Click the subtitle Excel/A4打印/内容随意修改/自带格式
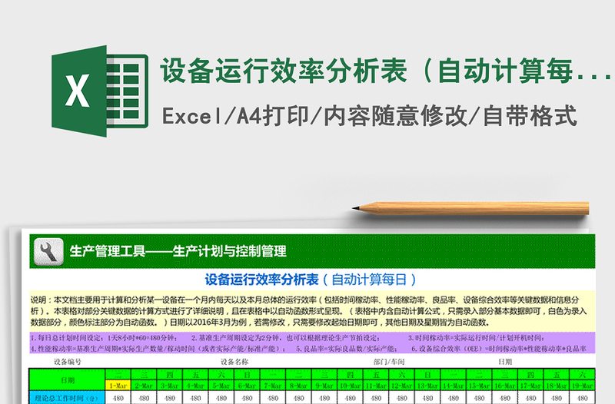Screen dimensions: 615x404 (x=370, y=116)
